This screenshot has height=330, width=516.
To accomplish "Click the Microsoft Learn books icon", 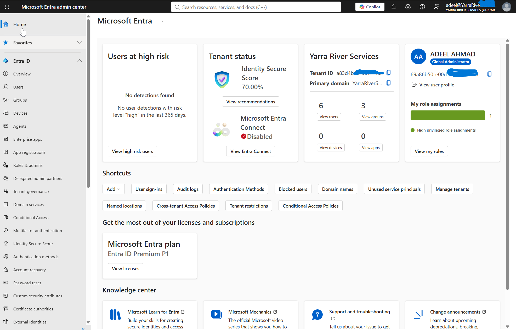I will (x=115, y=315).
